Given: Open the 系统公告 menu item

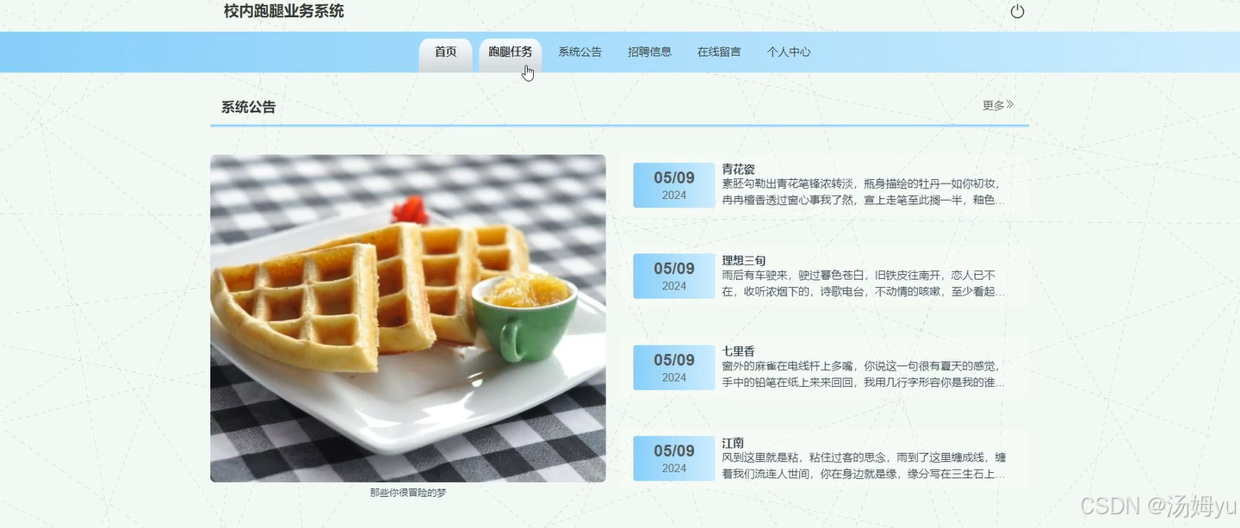Looking at the screenshot, I should point(580,52).
